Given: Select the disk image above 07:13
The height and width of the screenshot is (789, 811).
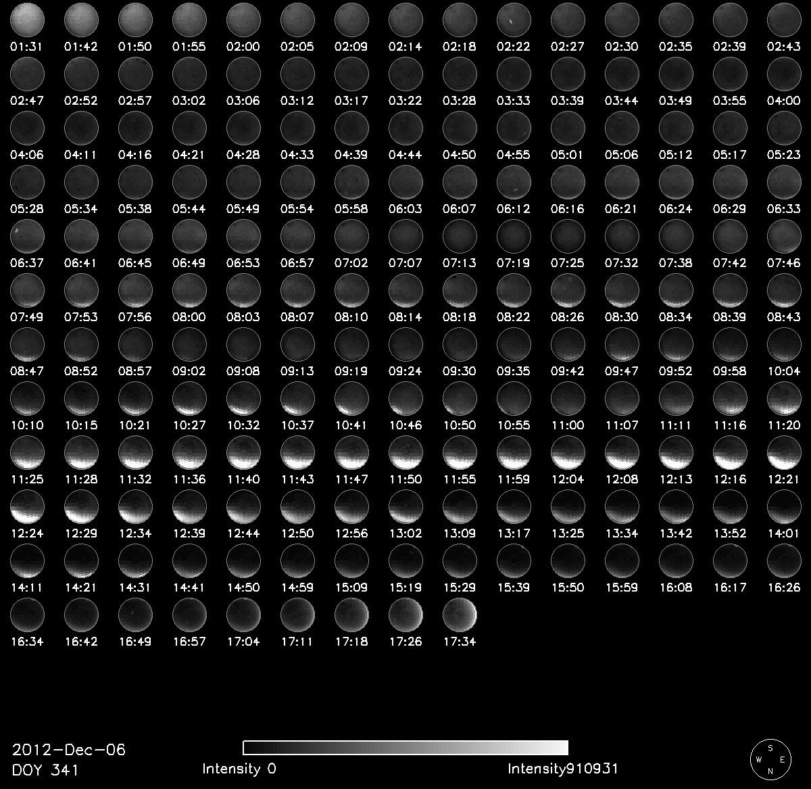Looking at the screenshot, I should click(x=460, y=235).
